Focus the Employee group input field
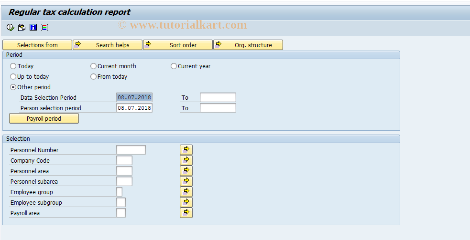 (x=120, y=192)
